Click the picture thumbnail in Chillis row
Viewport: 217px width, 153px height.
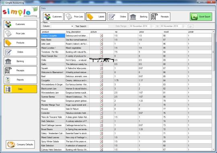[102, 60]
